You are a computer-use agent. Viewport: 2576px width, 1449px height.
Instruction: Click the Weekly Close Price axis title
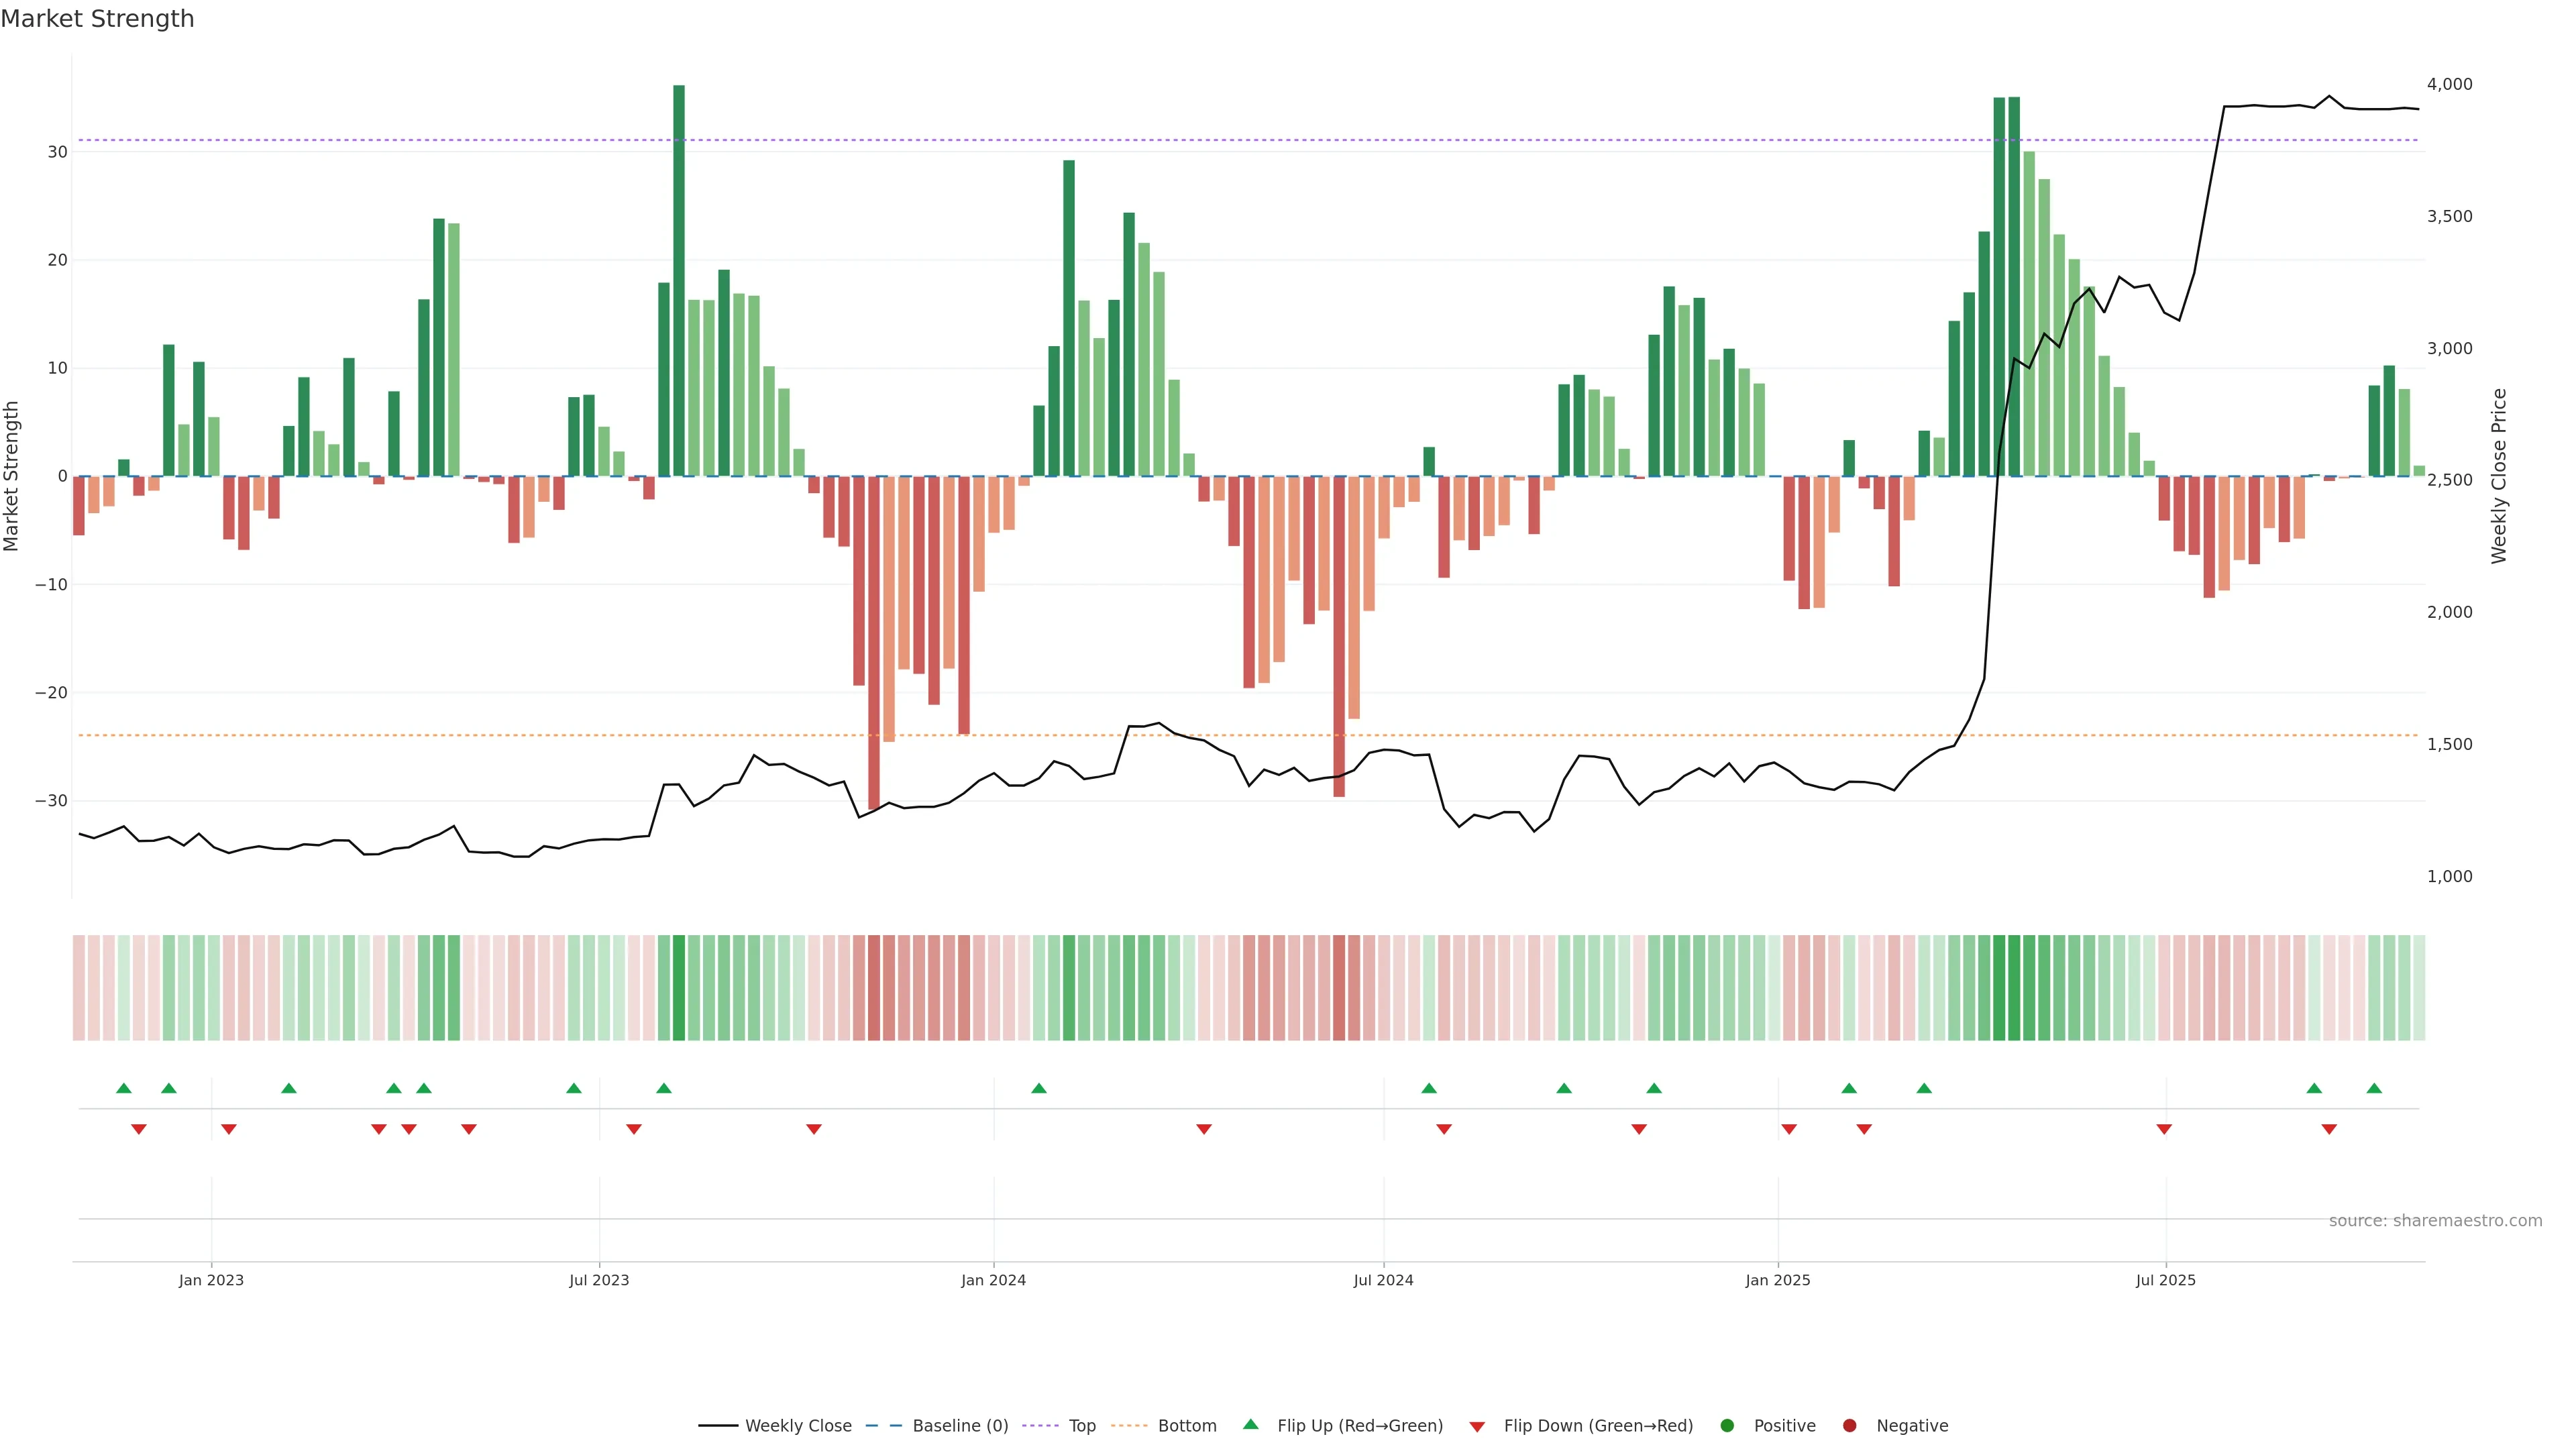click(2499, 476)
